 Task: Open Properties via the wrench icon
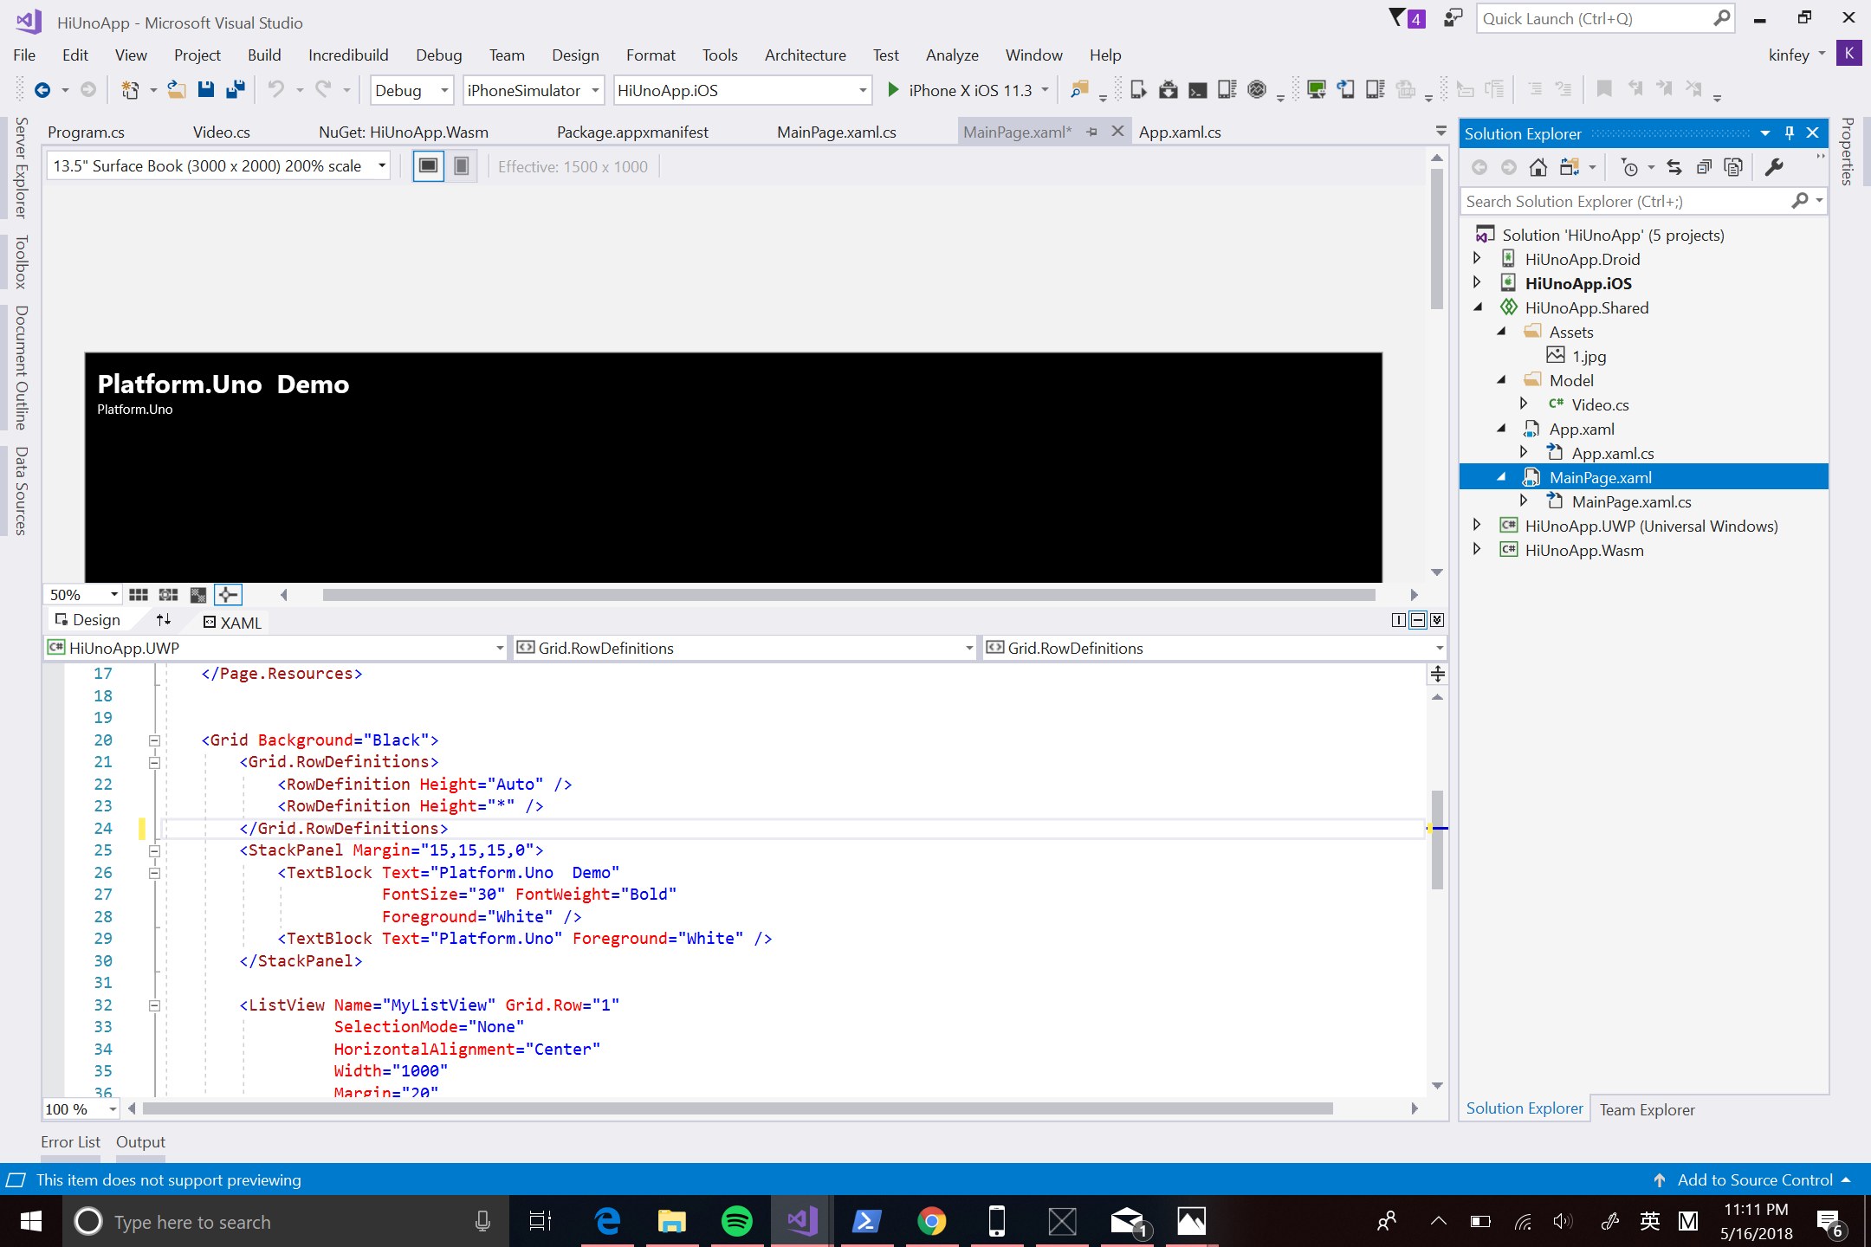[1775, 167]
